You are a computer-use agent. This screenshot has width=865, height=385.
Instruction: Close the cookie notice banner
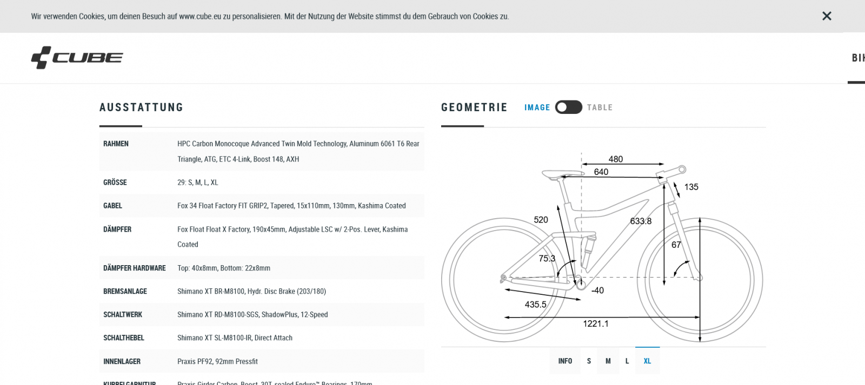pos(827,16)
